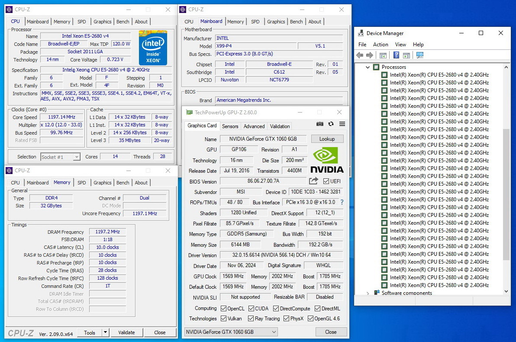This screenshot has width=516, height=342.
Task: Click the Device Manager vertical scrollbar
Action: click(x=506, y=195)
